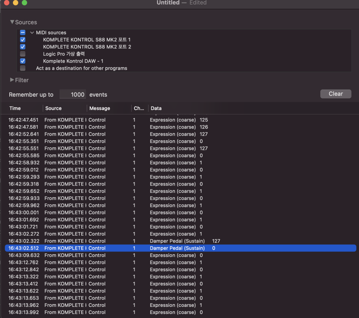359x318 pixels.
Task: Uncheck KOMPLETE KONTROL S88 MK2 포트 1
Action: (x=23, y=40)
